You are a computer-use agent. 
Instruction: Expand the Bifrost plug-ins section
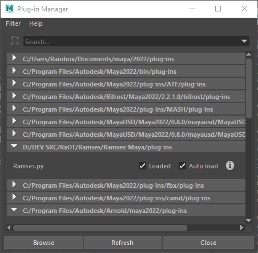coord(126,97)
